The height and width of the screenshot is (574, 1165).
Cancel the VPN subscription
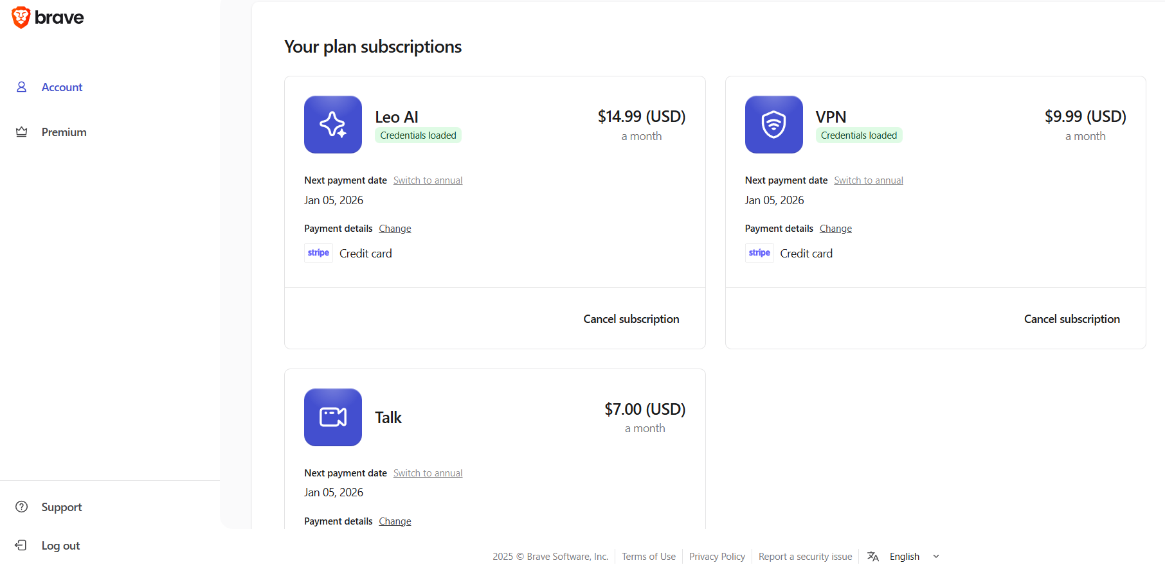(x=1071, y=319)
